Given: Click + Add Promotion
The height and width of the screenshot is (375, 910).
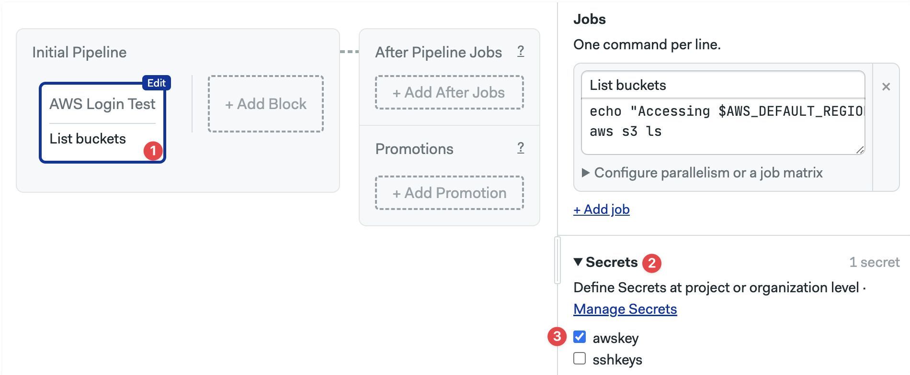Looking at the screenshot, I should pos(449,193).
